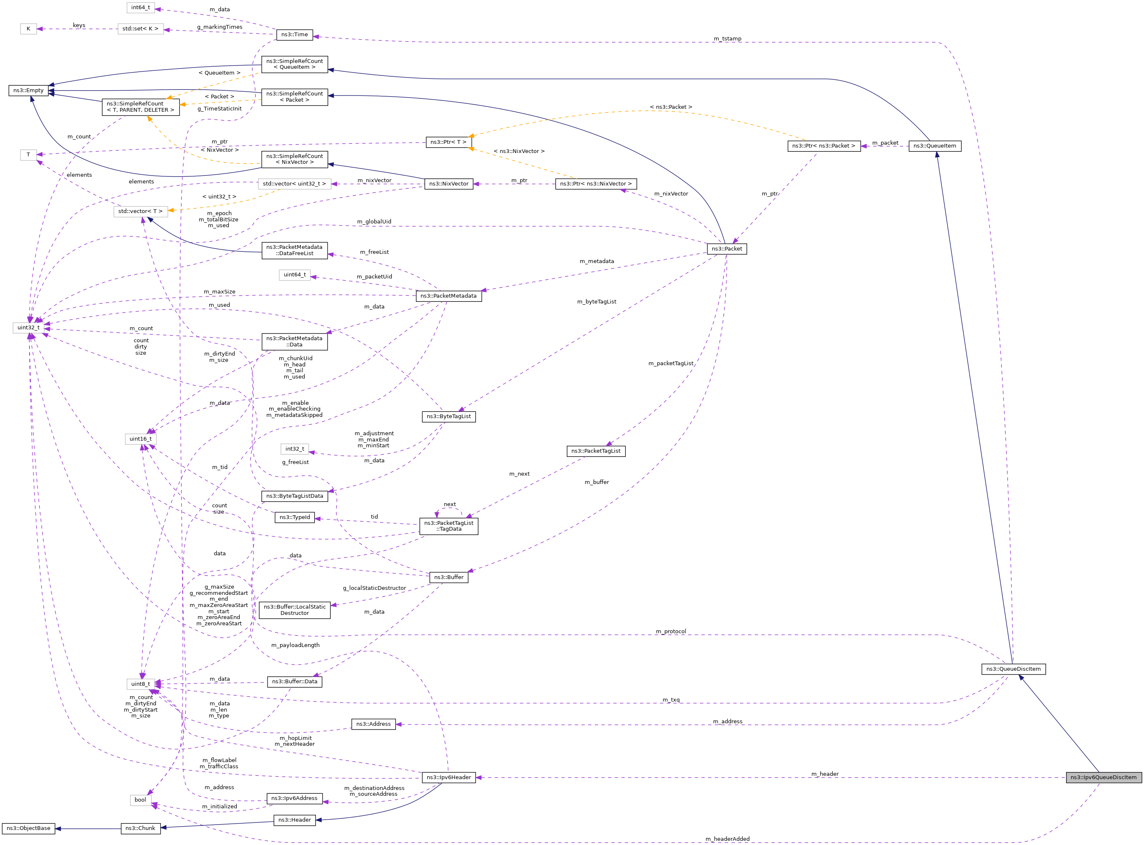The width and height of the screenshot is (1144, 845).
Task: Click the m_tstamp edge label
Action: pos(727,39)
